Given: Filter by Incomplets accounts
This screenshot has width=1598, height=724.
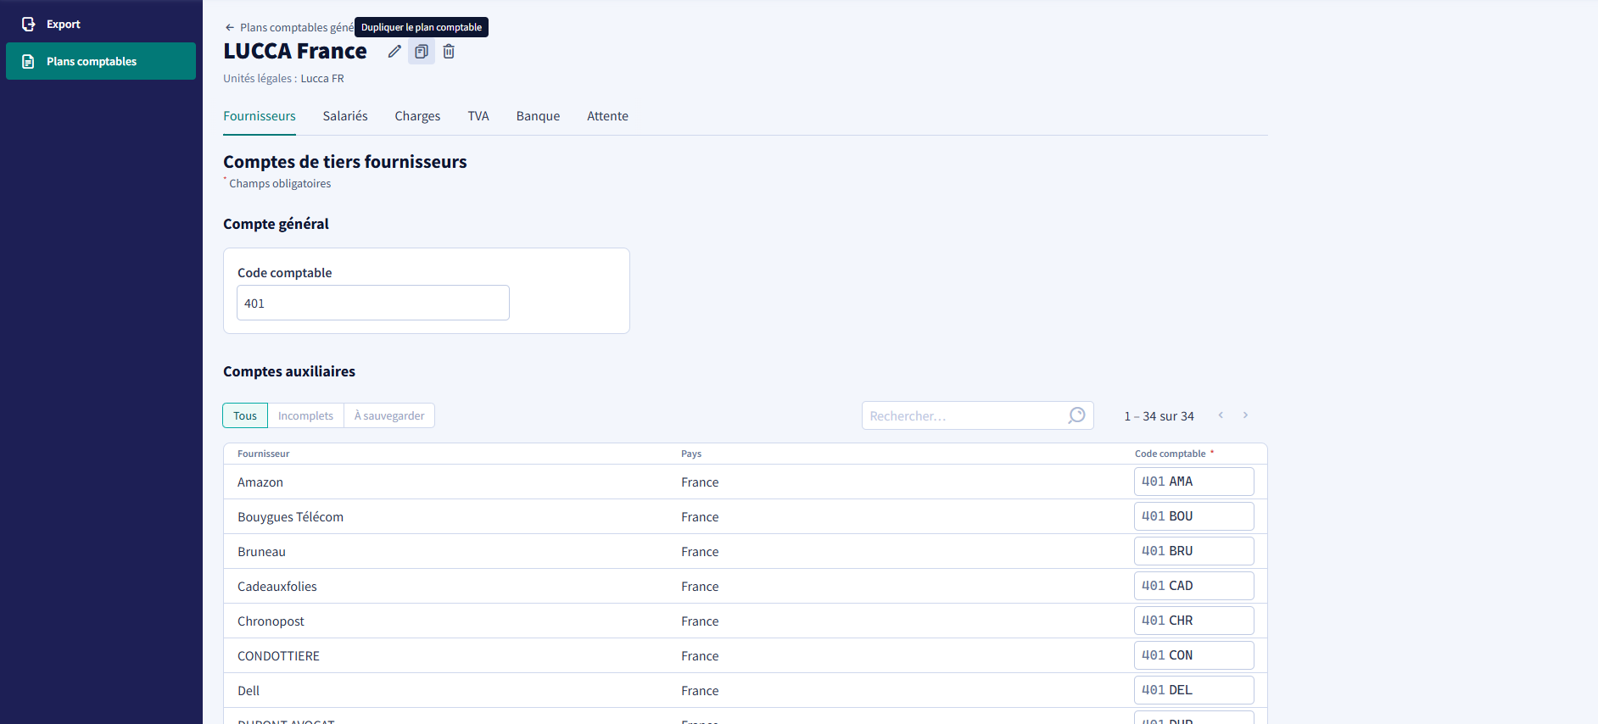Looking at the screenshot, I should [305, 415].
